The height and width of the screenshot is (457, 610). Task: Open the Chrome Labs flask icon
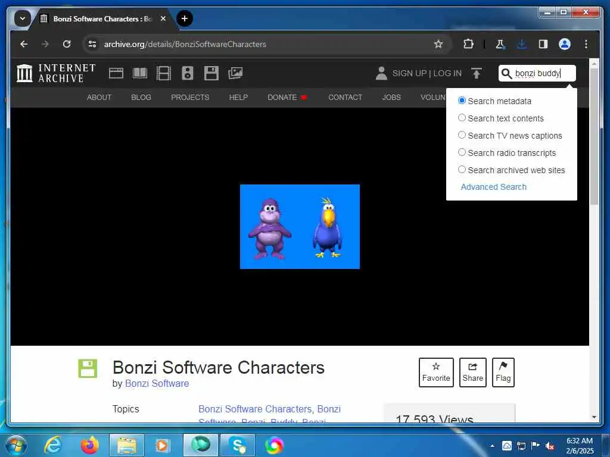point(500,44)
